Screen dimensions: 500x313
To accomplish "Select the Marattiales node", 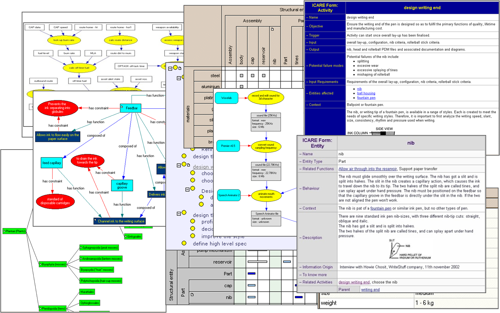I will click(x=87, y=292).
